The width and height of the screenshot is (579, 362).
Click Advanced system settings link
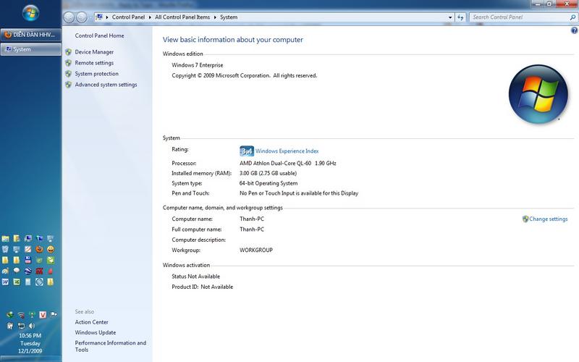106,85
